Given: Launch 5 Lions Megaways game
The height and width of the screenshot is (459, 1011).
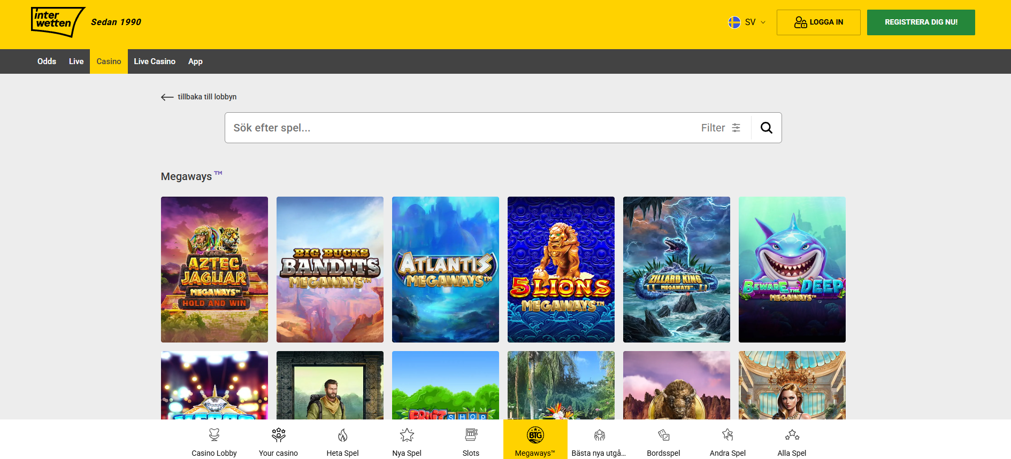Looking at the screenshot, I should coord(561,269).
